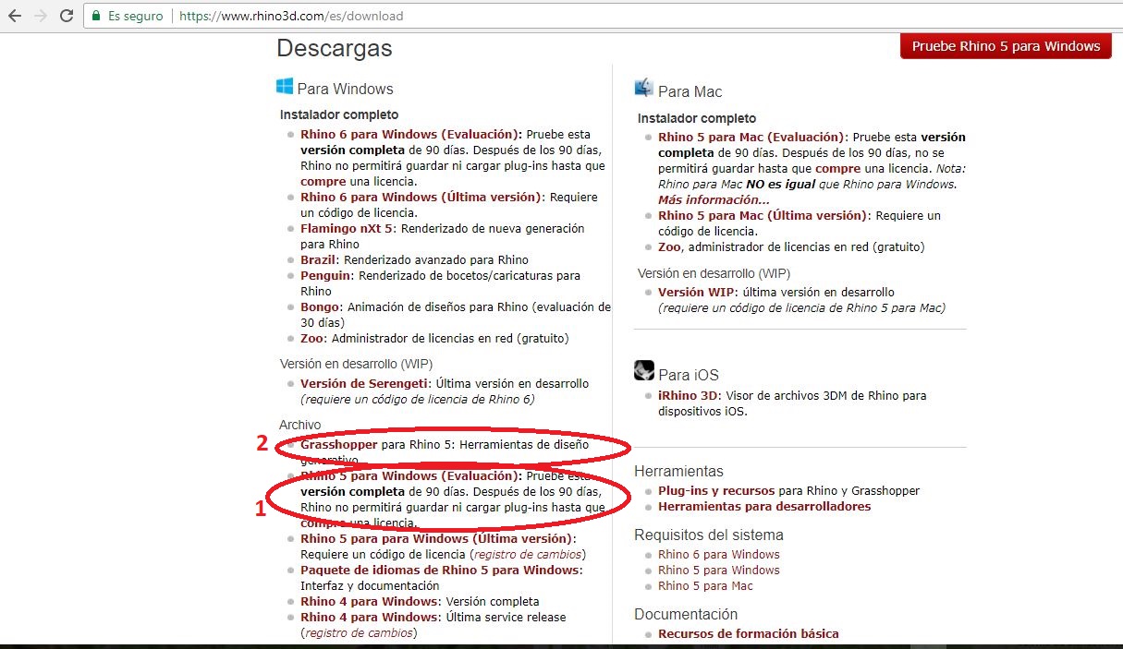This screenshot has width=1123, height=649.
Task: Click the address bar URL field
Action: pos(601,16)
